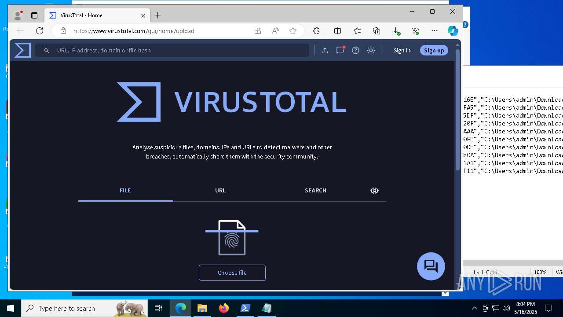The image size is (563, 317).
Task: Click the volume speaker tray icon
Action: click(x=506, y=308)
